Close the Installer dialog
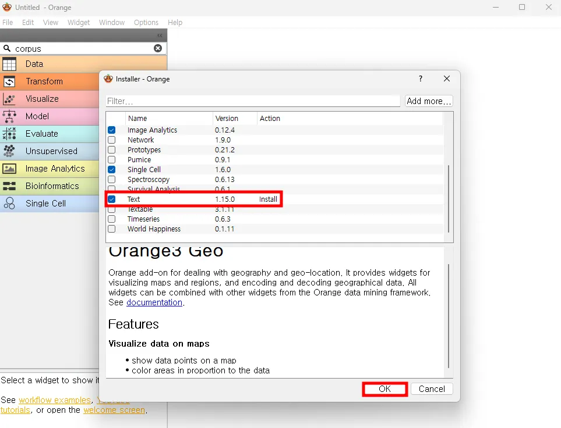Viewport: 561px width, 428px height. point(446,79)
